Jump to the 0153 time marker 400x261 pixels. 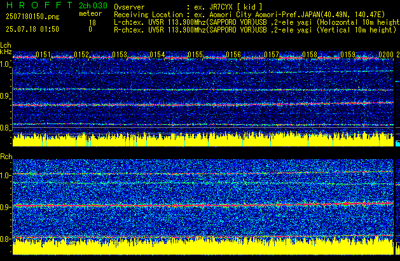(120, 55)
